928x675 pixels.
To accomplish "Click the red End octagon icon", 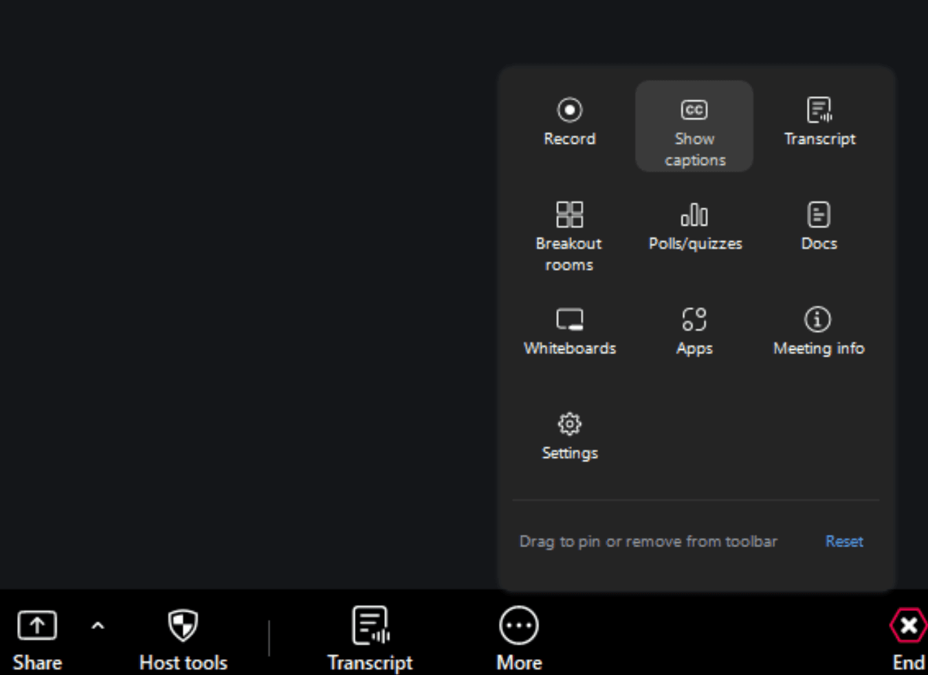I will point(908,625).
